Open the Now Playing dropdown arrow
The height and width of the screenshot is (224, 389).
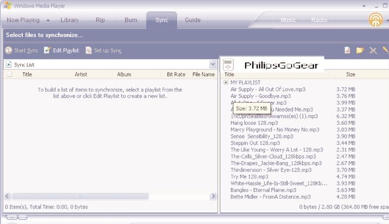(48, 20)
